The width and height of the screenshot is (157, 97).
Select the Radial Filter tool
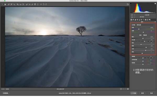click(38, 4)
